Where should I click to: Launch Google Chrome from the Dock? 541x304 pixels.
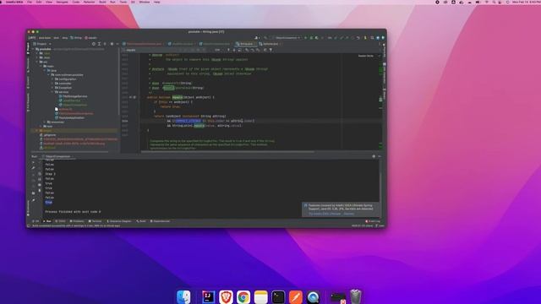(x=243, y=296)
